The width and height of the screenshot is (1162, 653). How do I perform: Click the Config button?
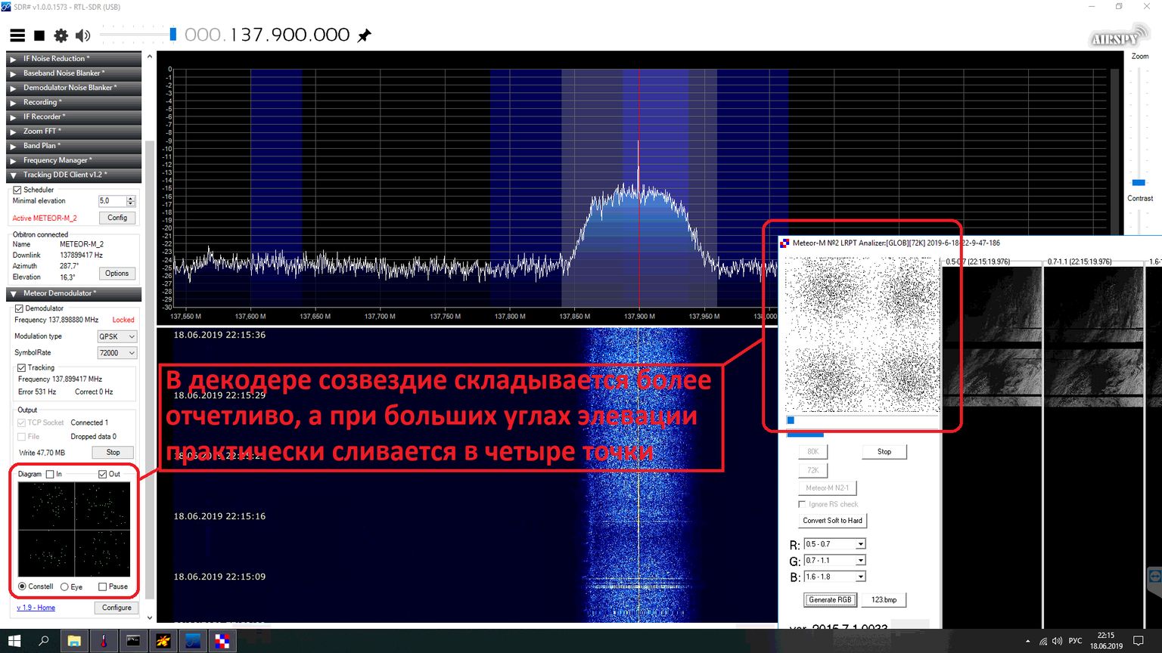click(117, 218)
